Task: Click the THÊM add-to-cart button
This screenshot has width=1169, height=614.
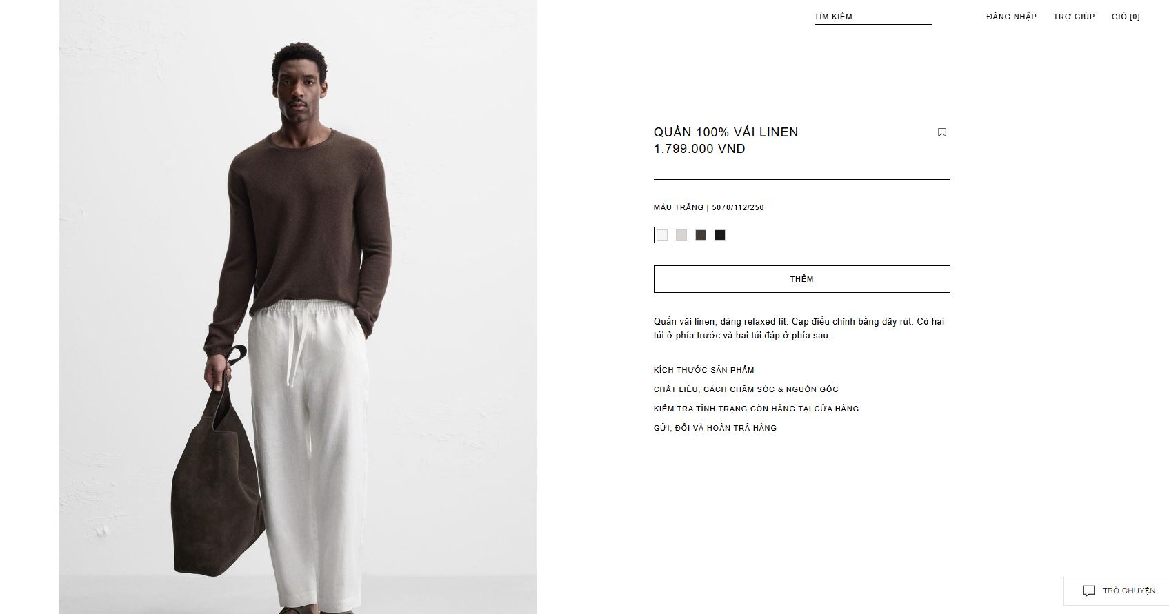Action: pos(801,279)
